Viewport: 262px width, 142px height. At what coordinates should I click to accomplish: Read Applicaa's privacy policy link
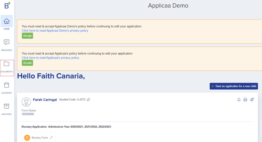tap(50, 58)
